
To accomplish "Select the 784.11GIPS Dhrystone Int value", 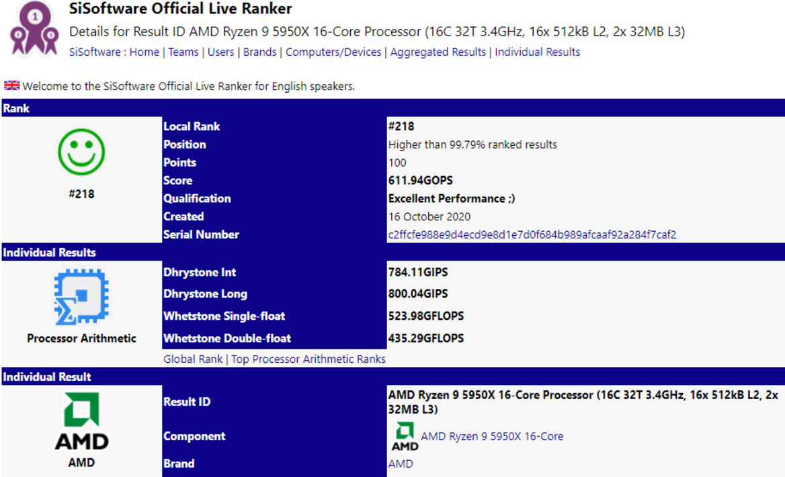I will pyautogui.click(x=418, y=272).
